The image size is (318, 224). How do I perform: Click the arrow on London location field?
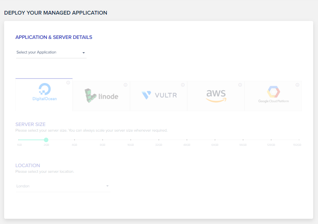pos(107,186)
